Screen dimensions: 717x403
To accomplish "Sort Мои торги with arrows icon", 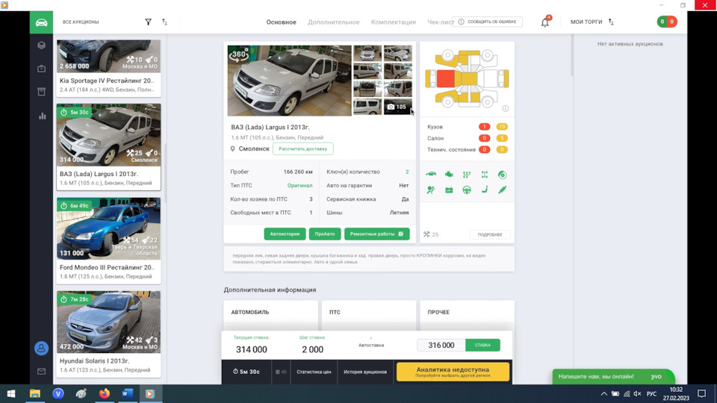I will coord(611,22).
